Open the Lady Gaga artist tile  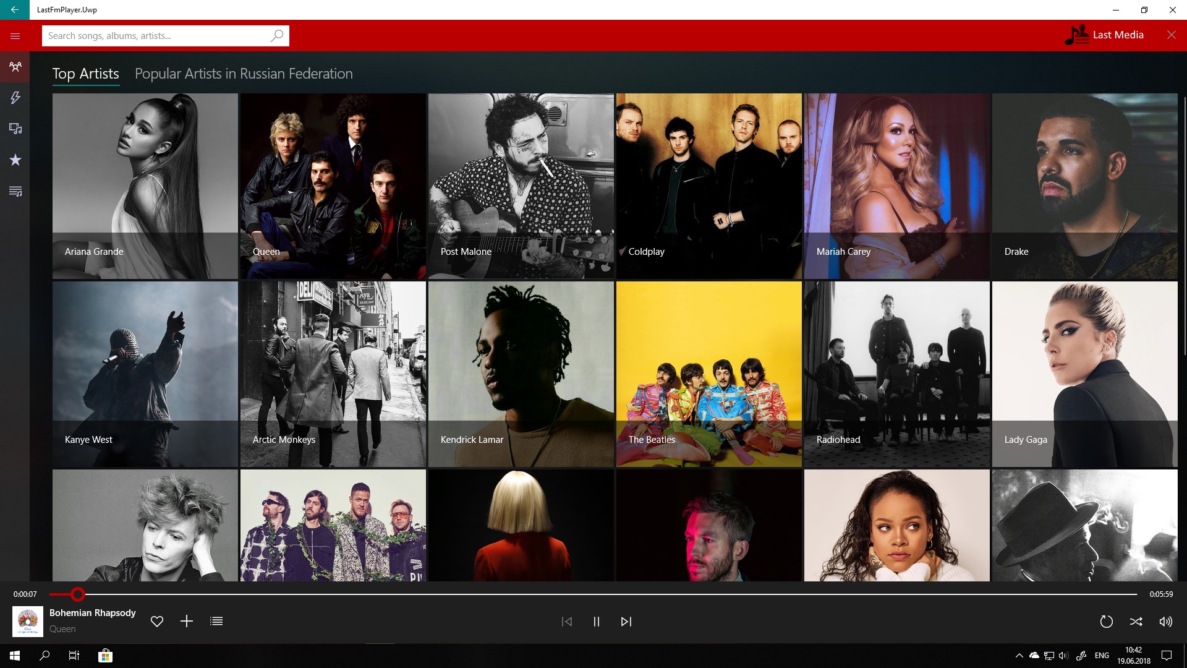coord(1085,374)
